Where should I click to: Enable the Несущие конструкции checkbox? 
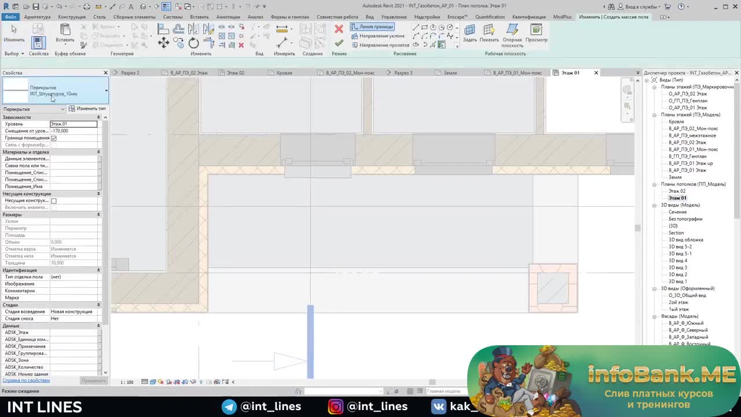(54, 200)
